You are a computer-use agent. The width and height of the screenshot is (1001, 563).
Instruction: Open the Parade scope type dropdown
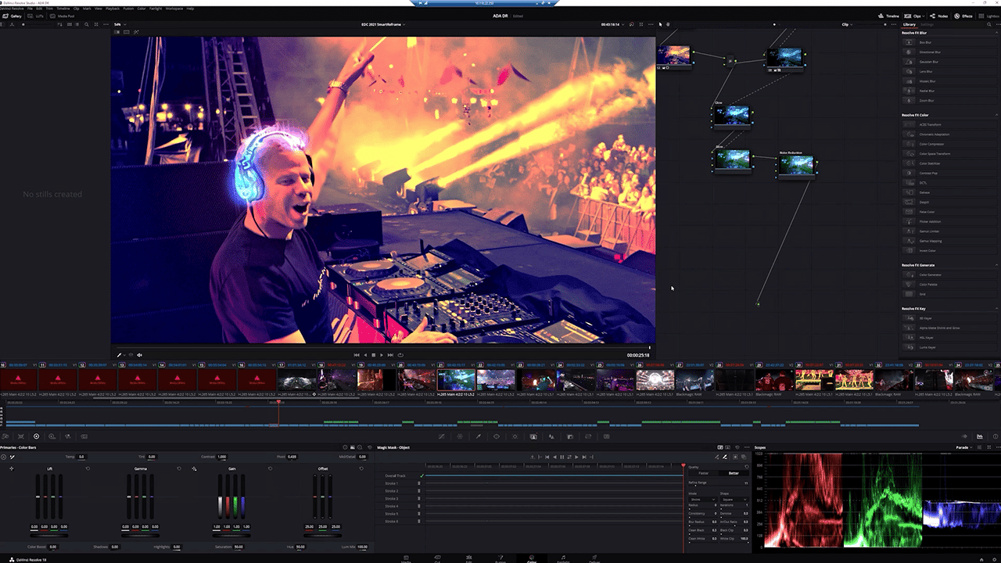pos(965,447)
